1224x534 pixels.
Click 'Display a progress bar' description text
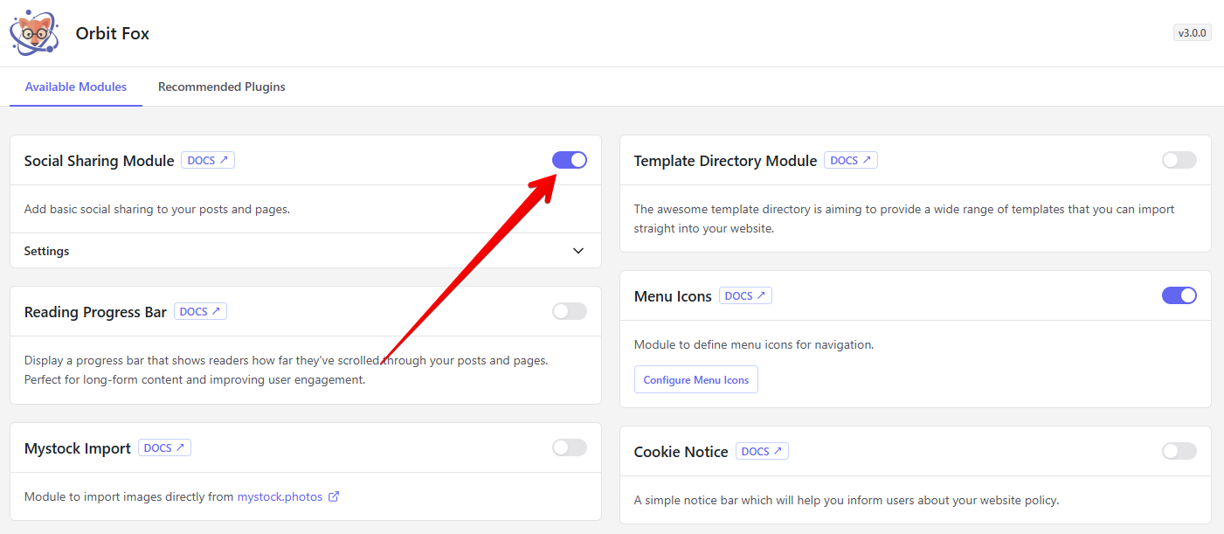(x=287, y=370)
